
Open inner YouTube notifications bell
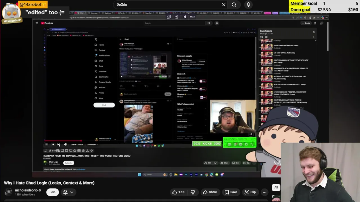(315, 23)
